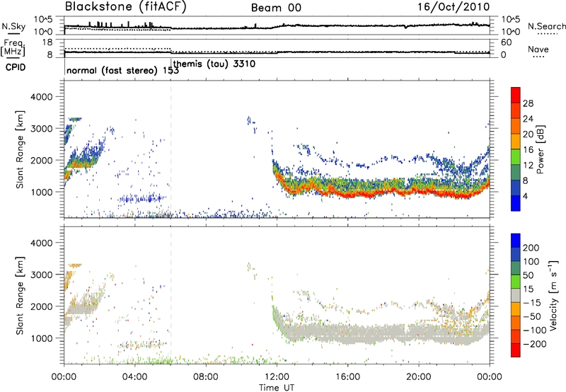Viewport: 566px width, 392px height.
Task: Click the "-15" Velocity colorbar tick label
Action: pos(531,303)
